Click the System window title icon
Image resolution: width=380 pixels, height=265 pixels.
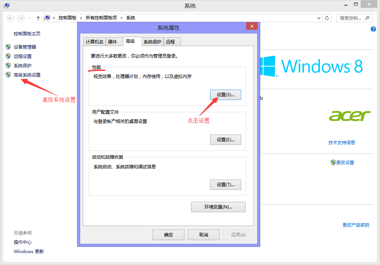7,6
